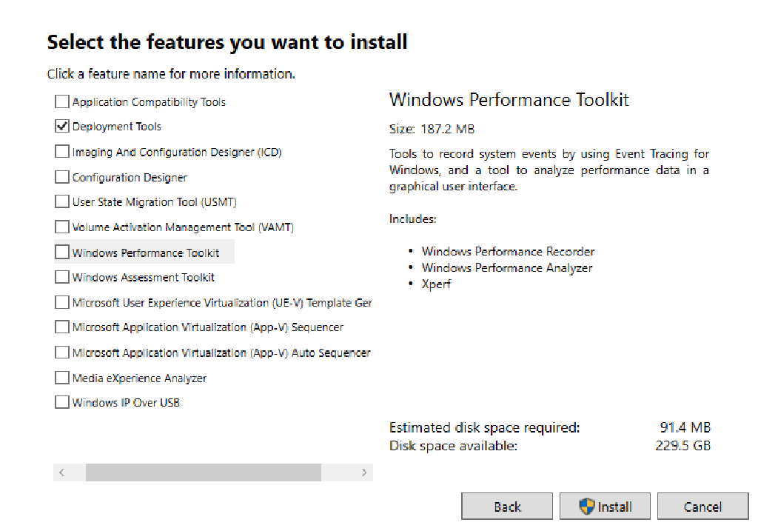Check Volume Activation Management Tool (VAMT)
758x531 pixels.
pyautogui.click(x=62, y=227)
